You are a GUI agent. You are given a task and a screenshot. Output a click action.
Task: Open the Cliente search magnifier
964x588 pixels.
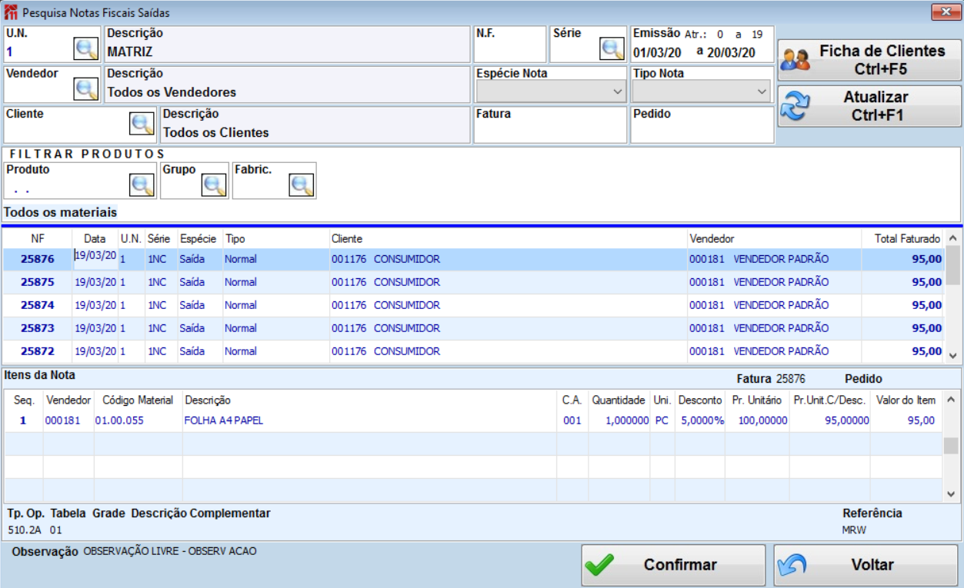142,123
